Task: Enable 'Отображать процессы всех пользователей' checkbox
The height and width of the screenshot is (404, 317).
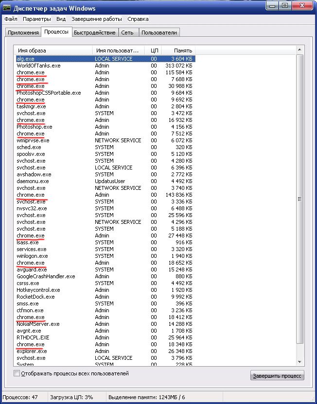Action: pyautogui.click(x=17, y=373)
